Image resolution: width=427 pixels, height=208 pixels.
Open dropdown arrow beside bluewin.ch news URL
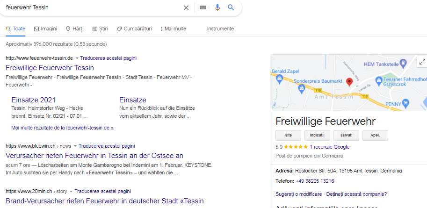pos(75,146)
